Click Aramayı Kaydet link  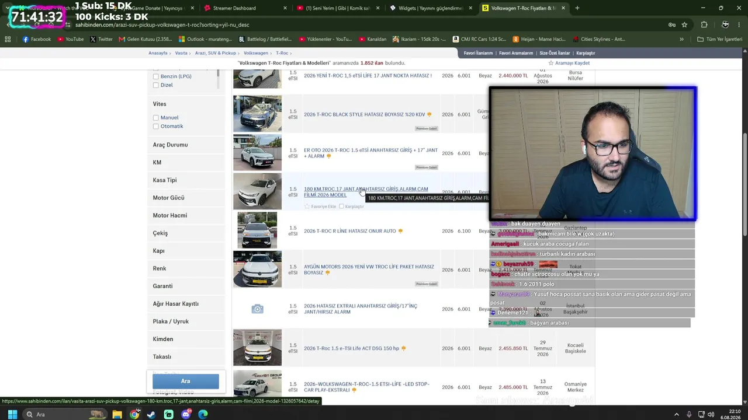pos(569,63)
